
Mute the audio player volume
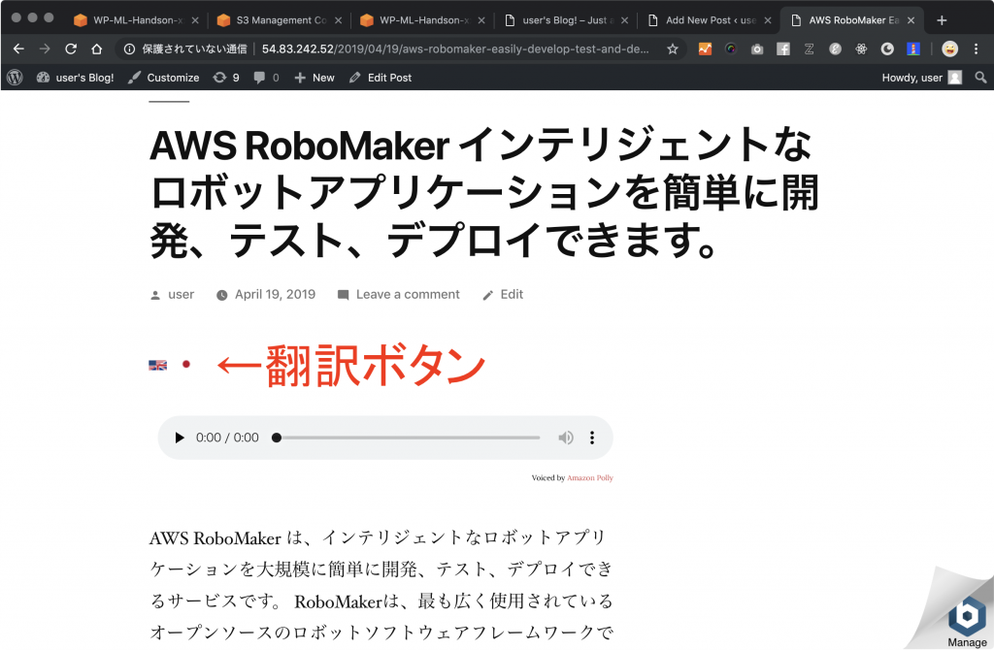[566, 438]
